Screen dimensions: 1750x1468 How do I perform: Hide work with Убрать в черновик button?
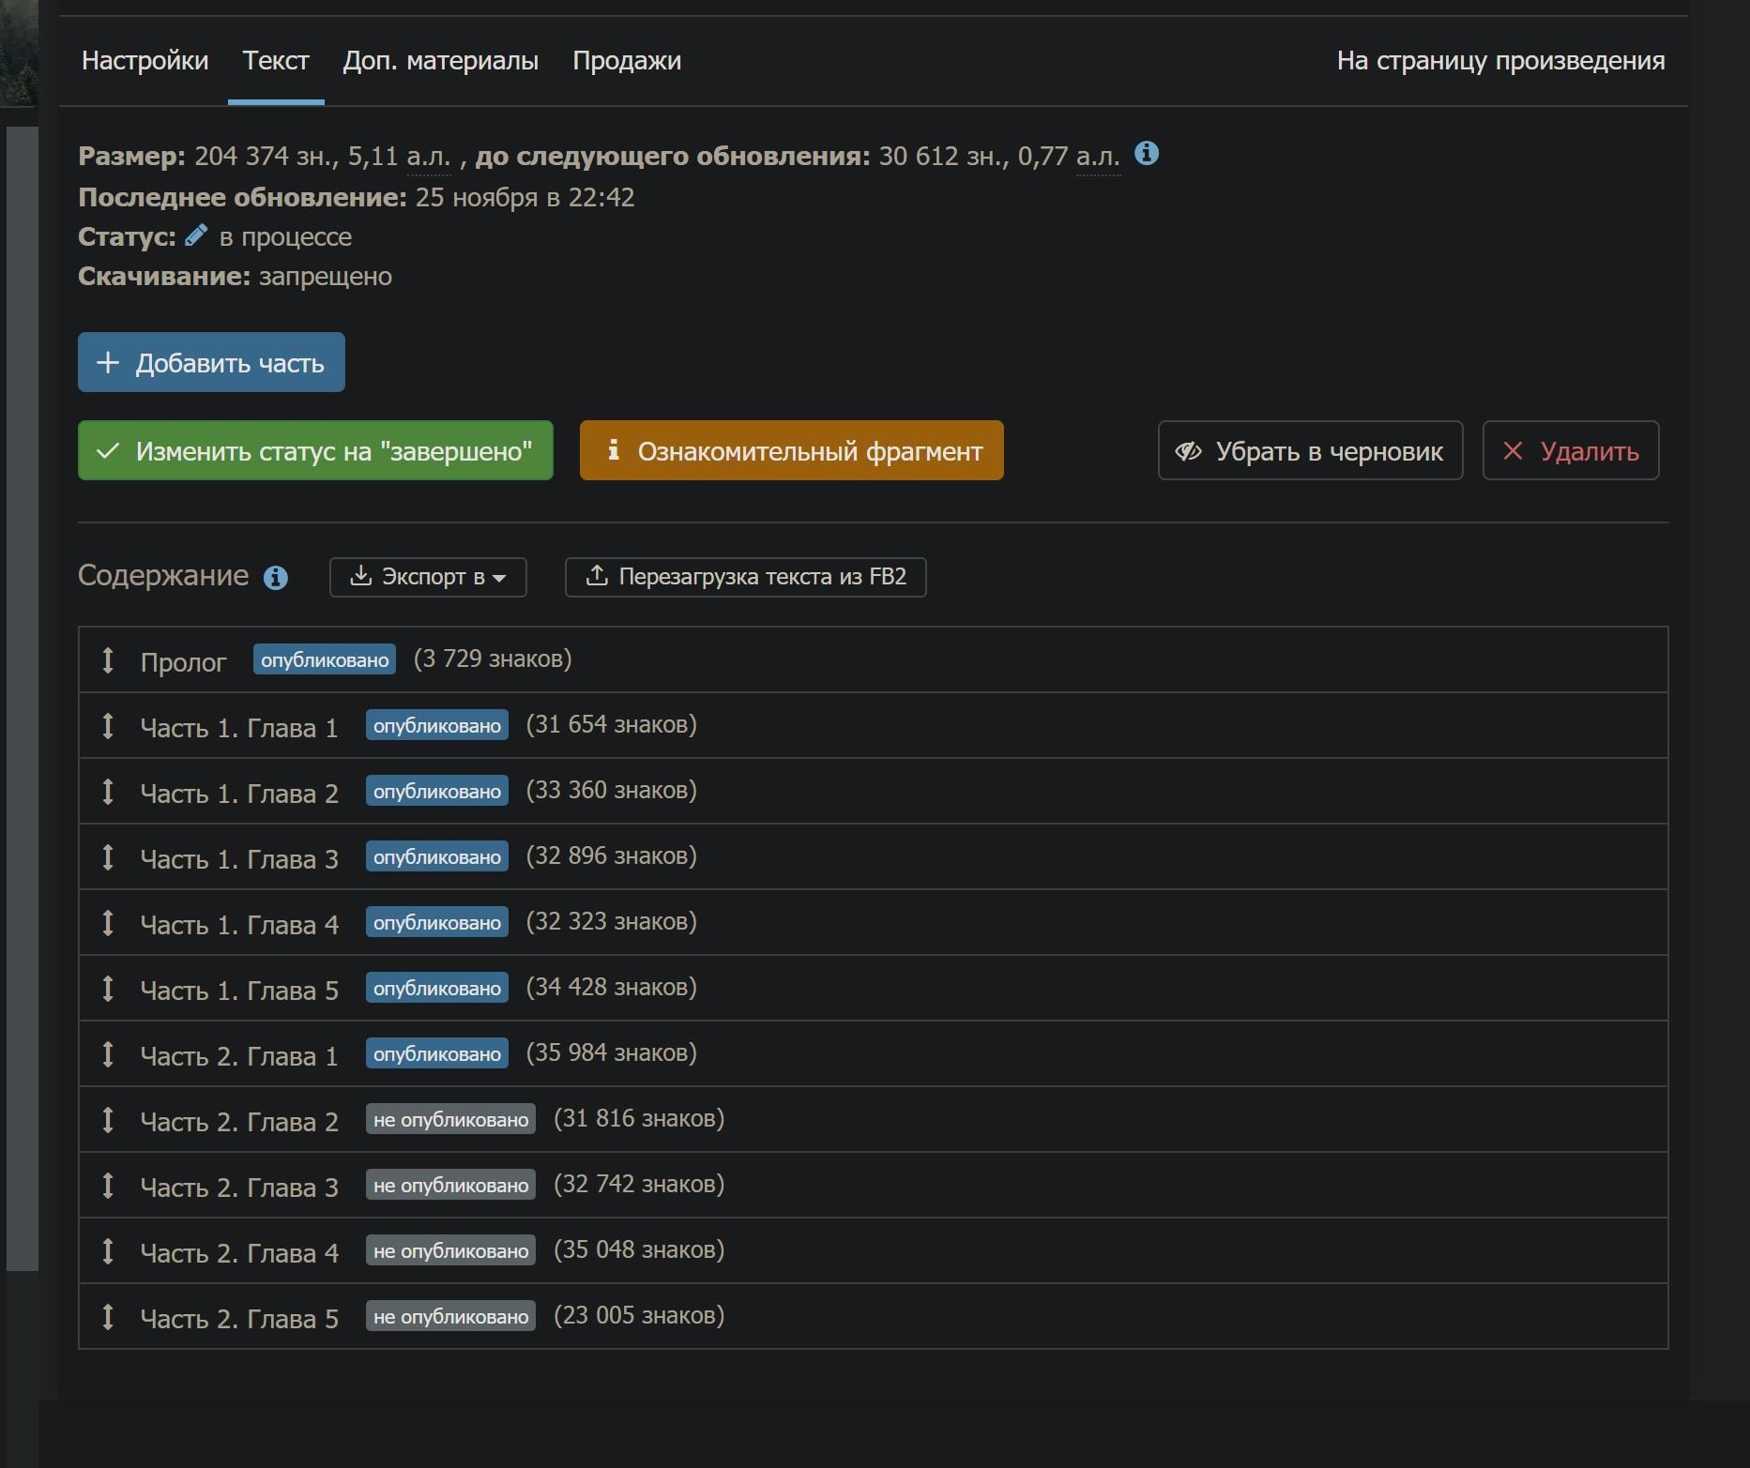tap(1310, 451)
